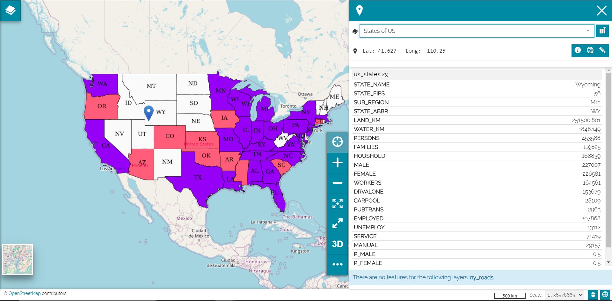Viewport: 612px width, 301px height.
Task: Click the edit feature pencil icon
Action: [602, 50]
